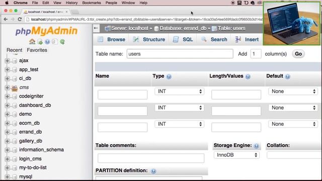
Task: Expand the app_test database node
Action: coord(7,69)
